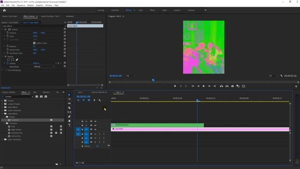Create ellipse mask under Opacity
This screenshot has height=169, width=300.
(x=8, y=60)
